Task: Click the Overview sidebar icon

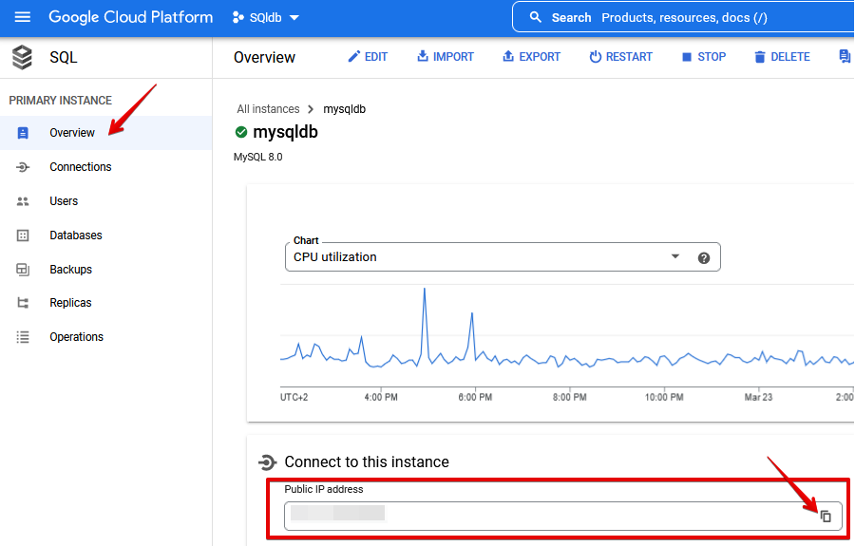Action: (x=23, y=133)
